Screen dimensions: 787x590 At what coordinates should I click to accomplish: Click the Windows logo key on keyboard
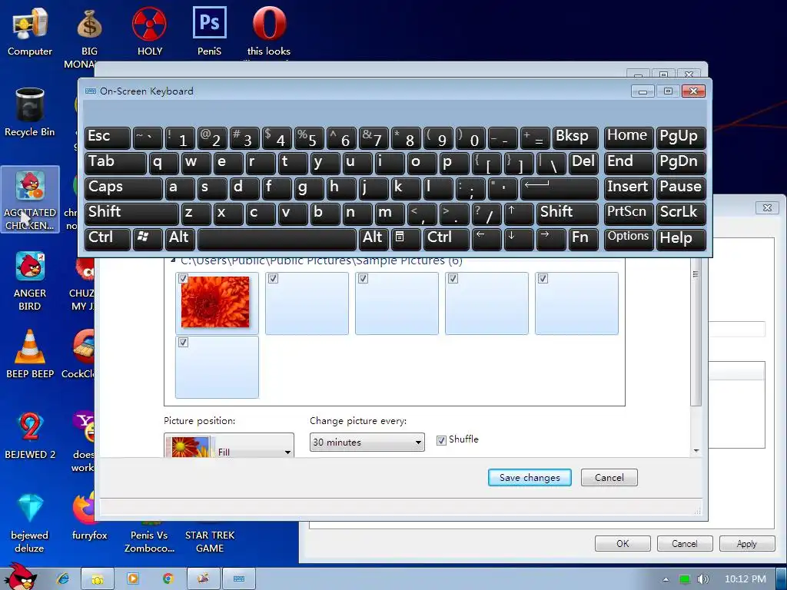(x=147, y=240)
